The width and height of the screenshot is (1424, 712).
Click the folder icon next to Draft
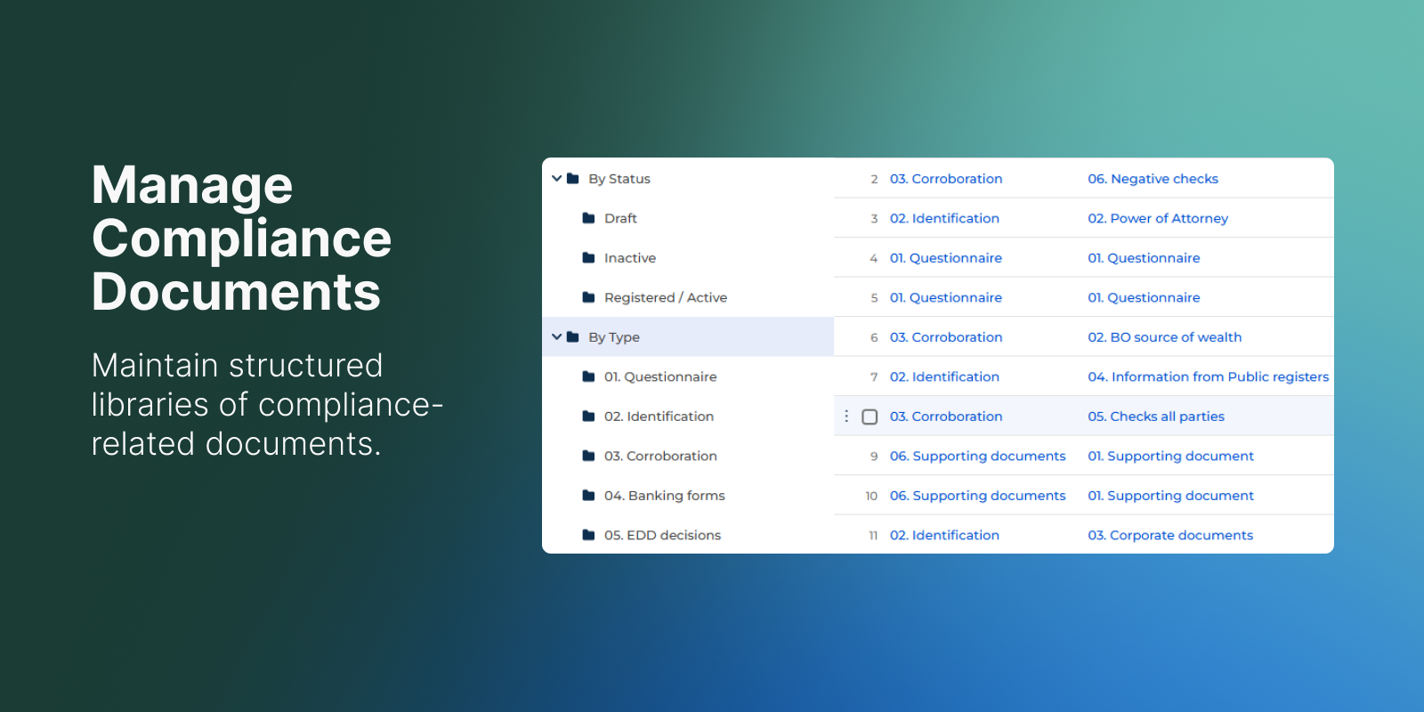click(588, 218)
